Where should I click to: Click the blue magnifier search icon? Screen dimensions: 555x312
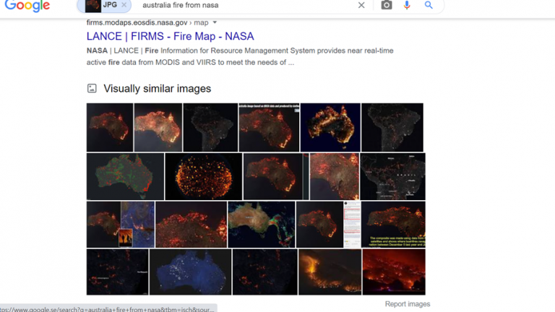429,5
